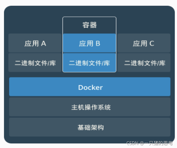Click the letter B in 应用 B
177x148 pixels.
tap(98, 43)
